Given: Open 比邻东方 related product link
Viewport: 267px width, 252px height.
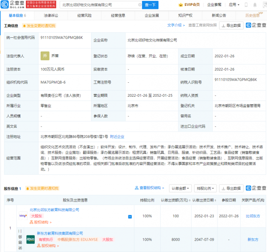Looking at the screenshot, I should click(x=253, y=216).
